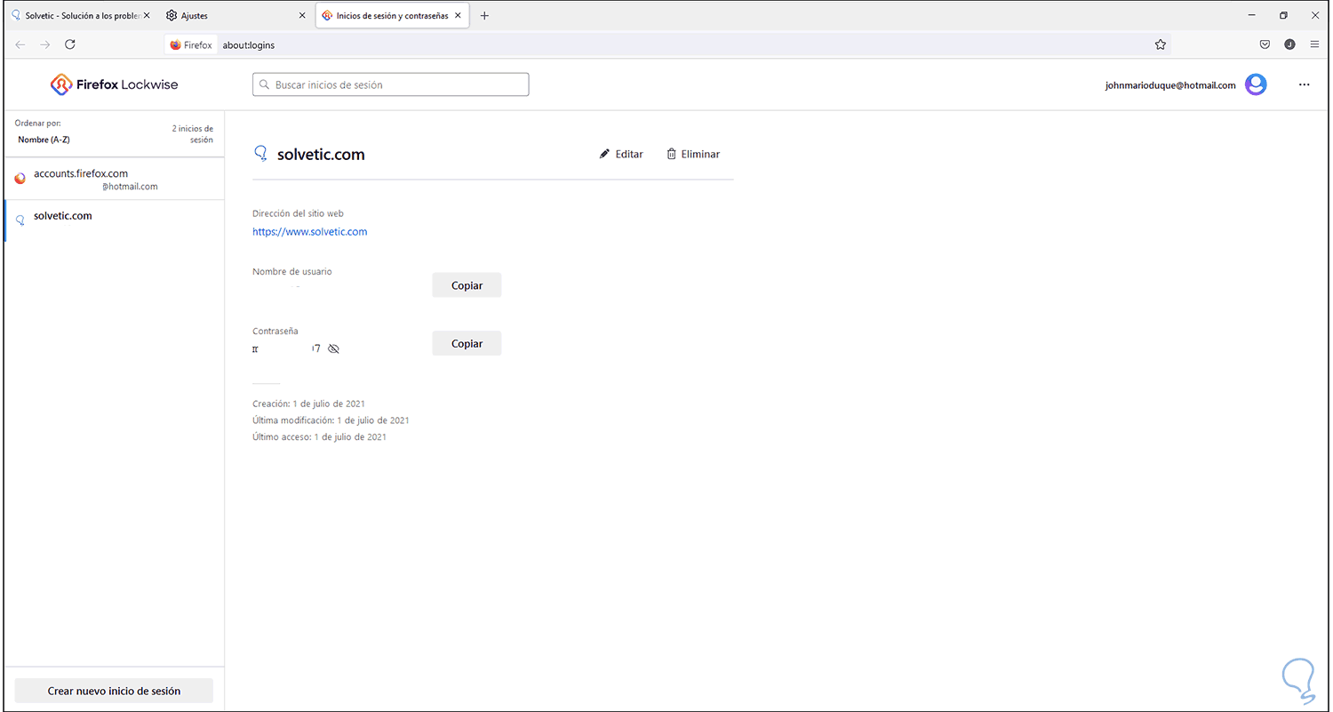Open the Firefox account toolbar icon
The width and height of the screenshot is (1333, 712).
(x=1289, y=44)
